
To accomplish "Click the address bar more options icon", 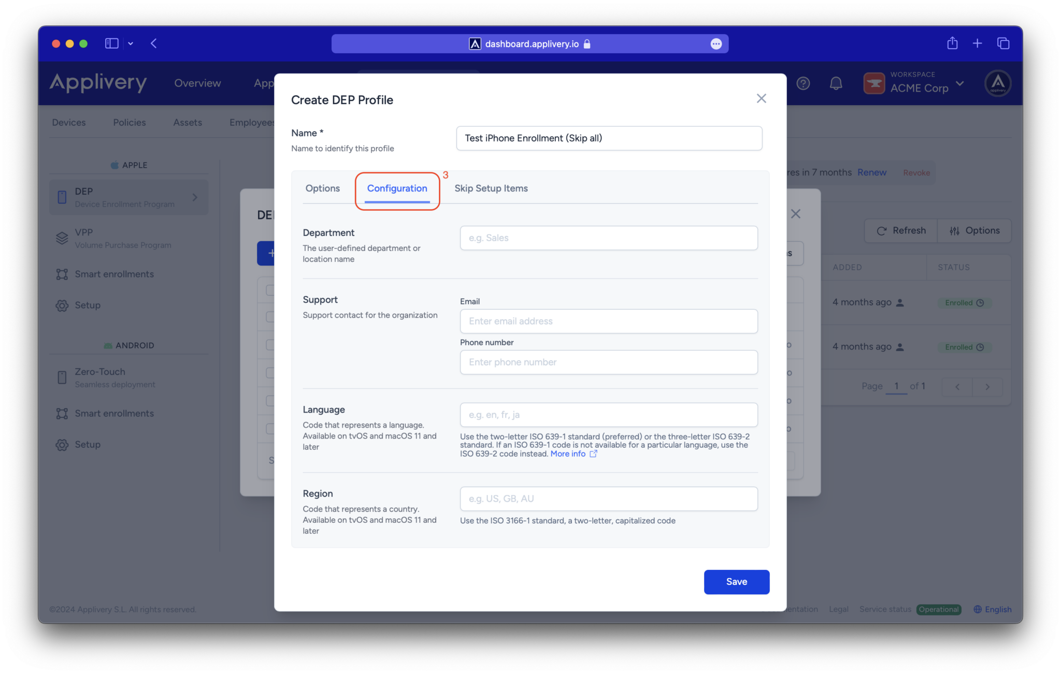I will [x=716, y=44].
